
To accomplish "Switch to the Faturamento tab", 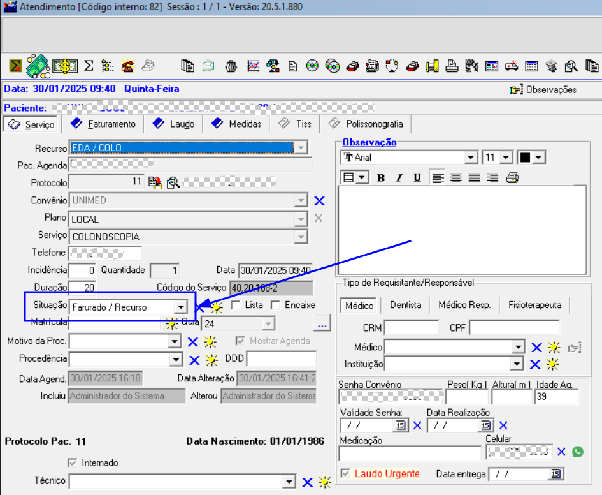I will point(104,124).
